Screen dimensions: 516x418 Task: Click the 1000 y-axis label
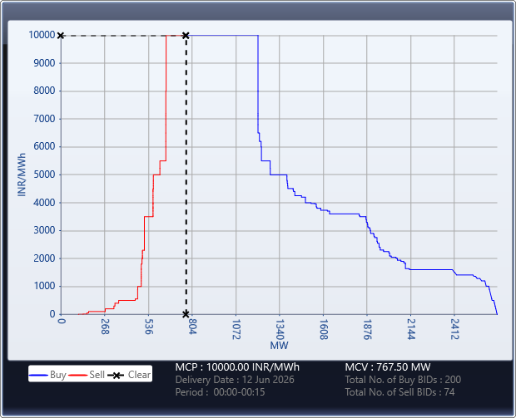pos(44,286)
